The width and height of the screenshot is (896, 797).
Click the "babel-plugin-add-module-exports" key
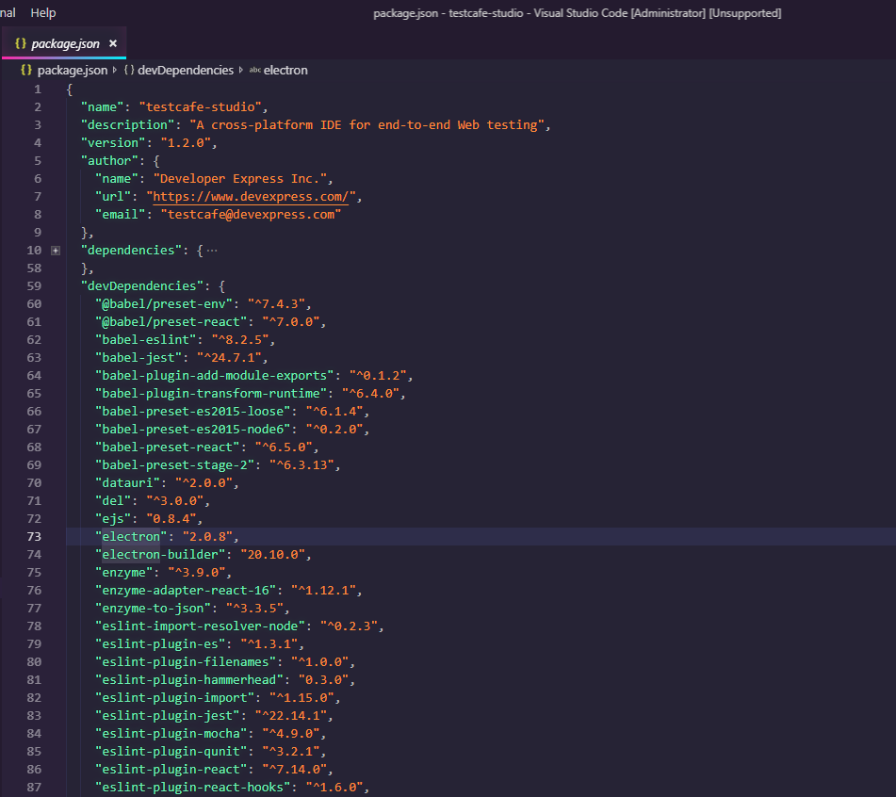click(x=214, y=375)
